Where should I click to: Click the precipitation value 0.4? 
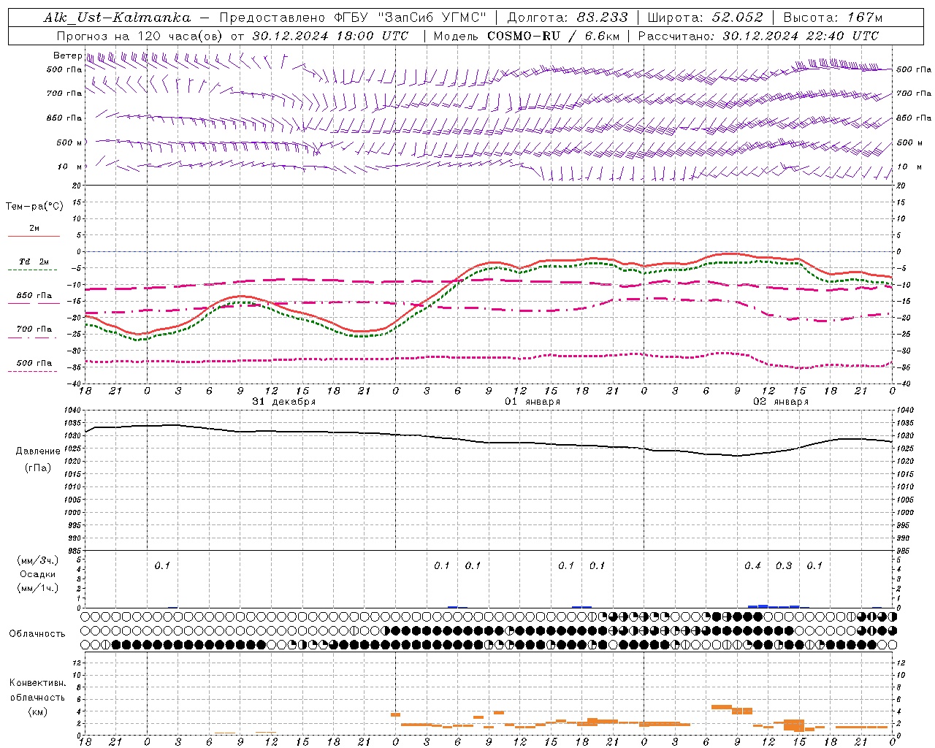tap(752, 565)
